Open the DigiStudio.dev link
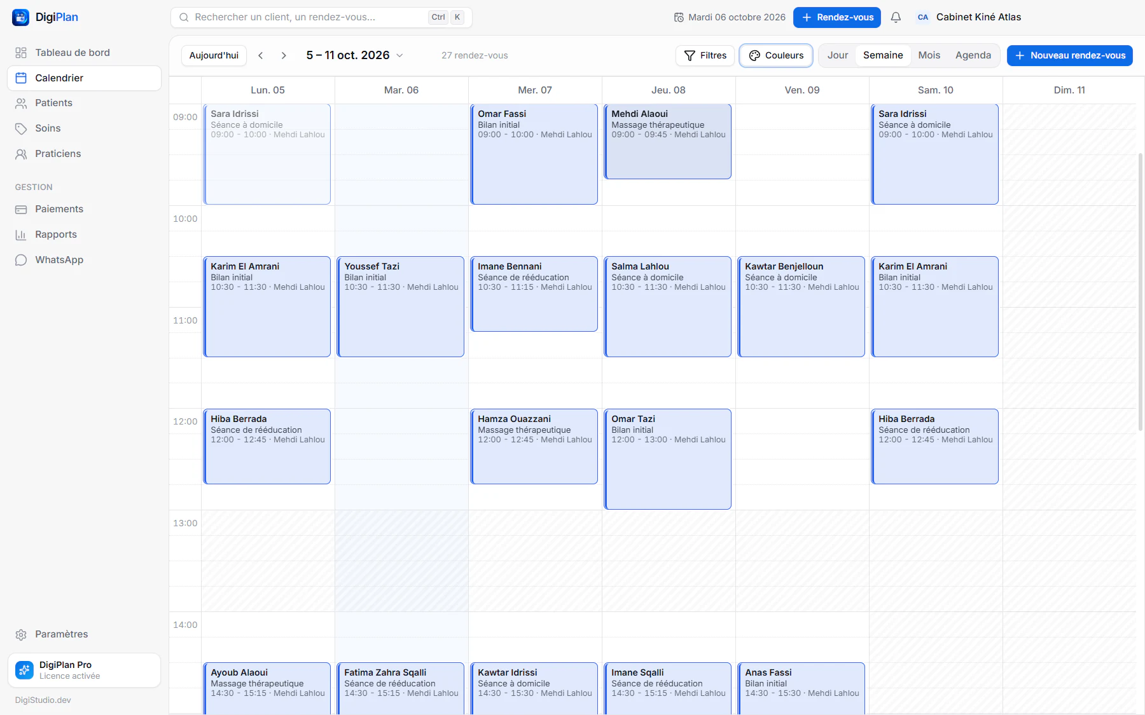Viewport: 1145px width, 715px height. (x=43, y=700)
